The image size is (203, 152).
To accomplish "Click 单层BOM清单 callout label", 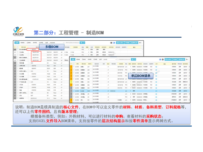I will click(141, 76).
